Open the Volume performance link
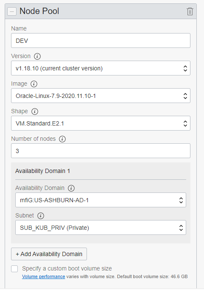This screenshot has height=290, width=204. coord(43,277)
